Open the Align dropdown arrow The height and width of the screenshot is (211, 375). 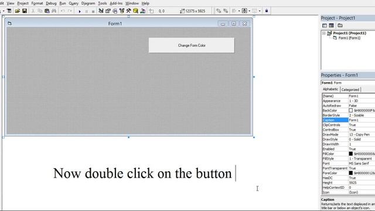[x=239, y=11]
